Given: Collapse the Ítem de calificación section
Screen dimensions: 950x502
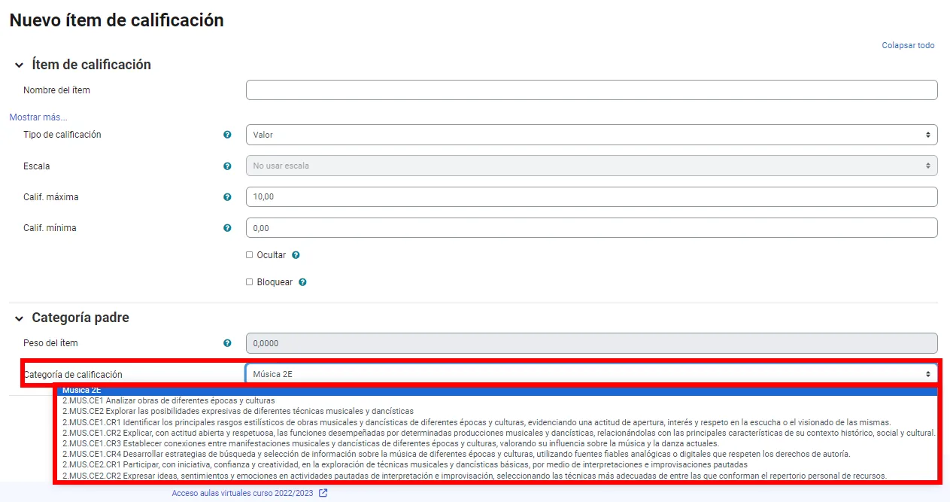Looking at the screenshot, I should (x=19, y=65).
